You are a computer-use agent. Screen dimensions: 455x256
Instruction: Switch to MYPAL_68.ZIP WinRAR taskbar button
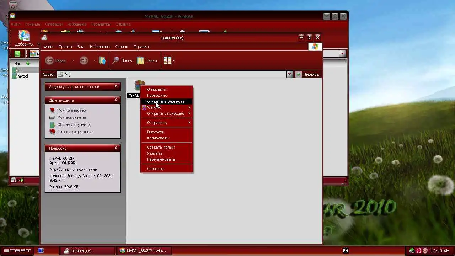[x=145, y=251]
